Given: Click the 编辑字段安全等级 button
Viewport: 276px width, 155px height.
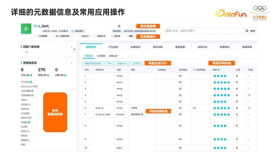Looking at the screenshot, I should click(x=93, y=64).
